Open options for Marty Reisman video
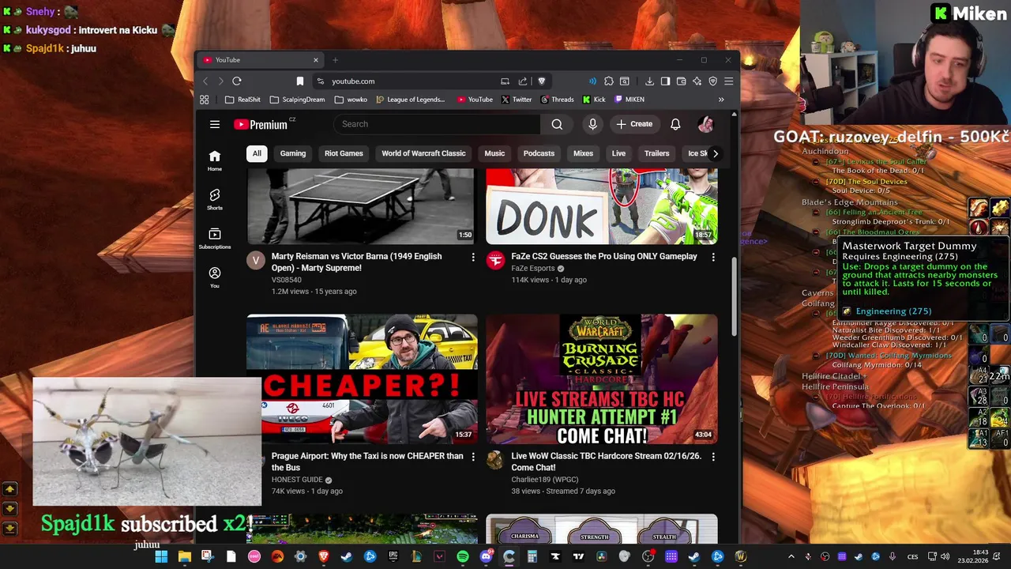The image size is (1011, 569). point(473,257)
